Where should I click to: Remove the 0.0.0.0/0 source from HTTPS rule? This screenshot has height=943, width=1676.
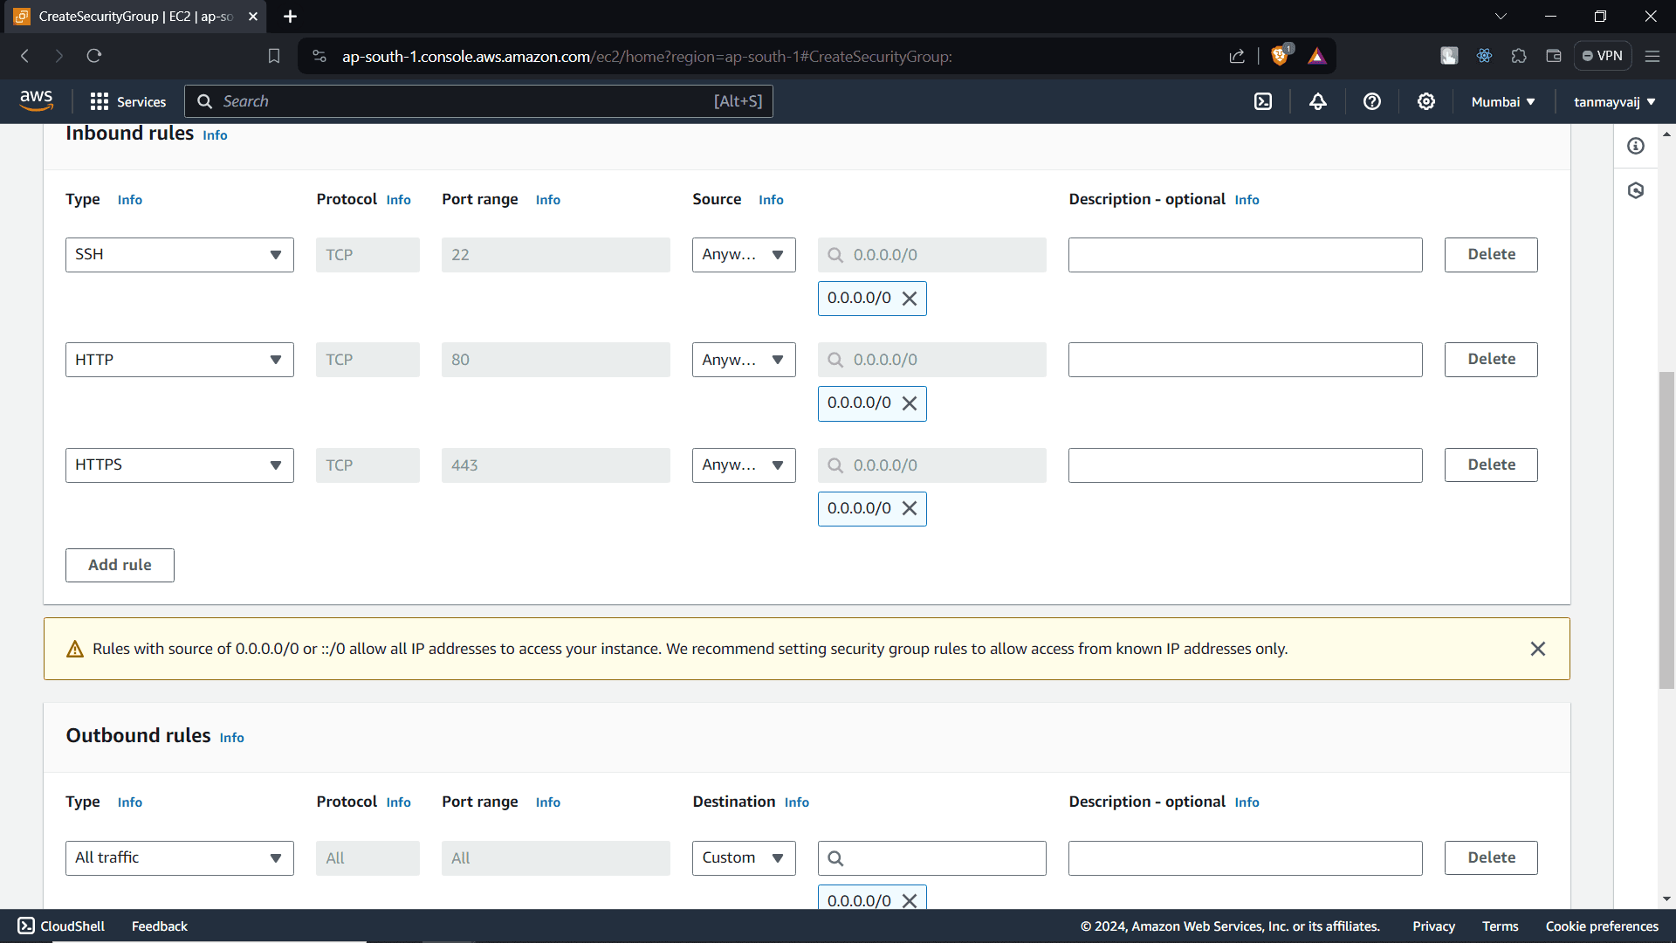[910, 508]
